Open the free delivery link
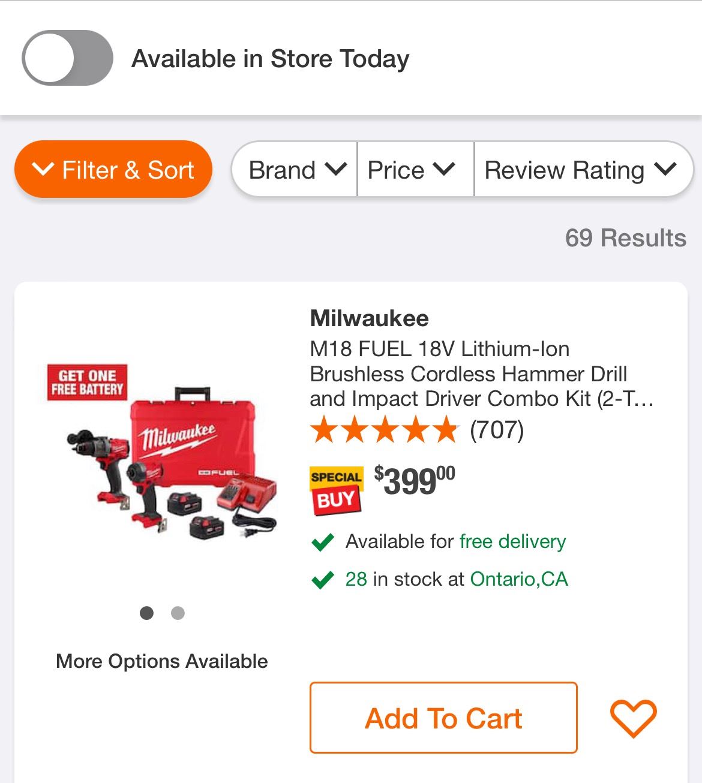This screenshot has height=783, width=702. tap(512, 541)
